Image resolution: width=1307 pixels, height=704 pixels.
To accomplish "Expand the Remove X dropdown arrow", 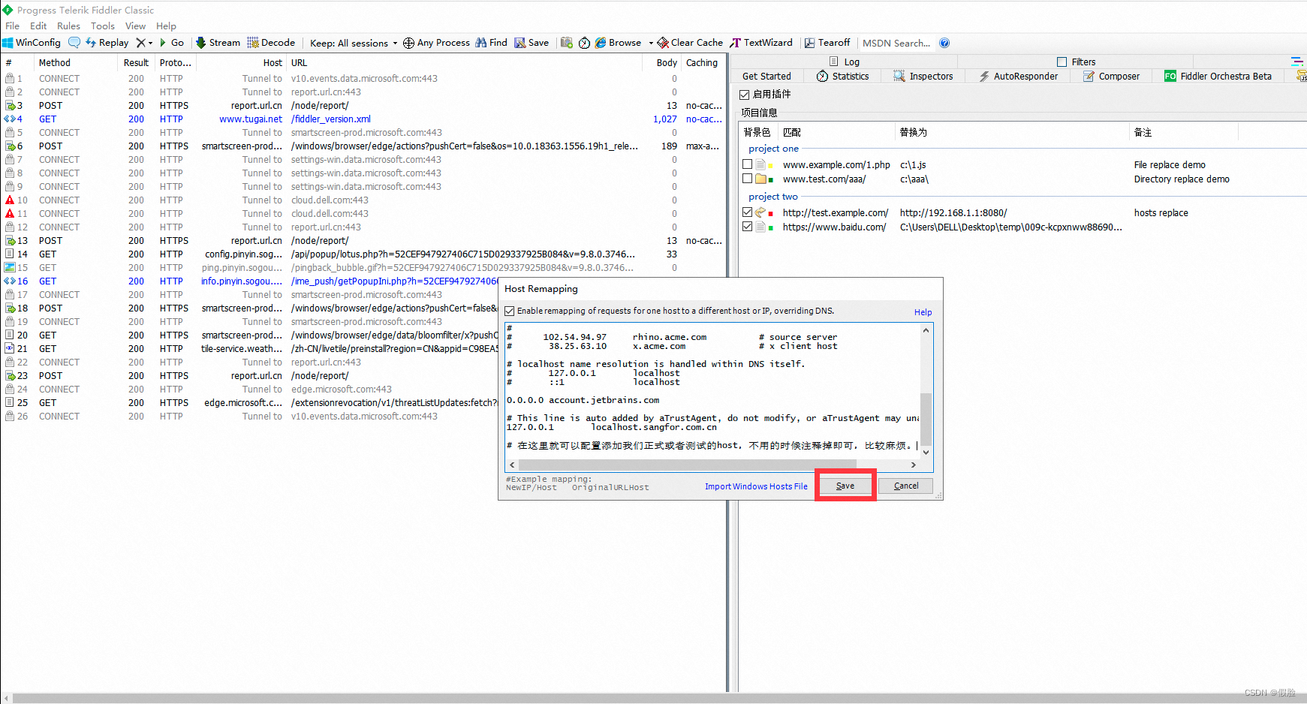I will pyautogui.click(x=150, y=43).
